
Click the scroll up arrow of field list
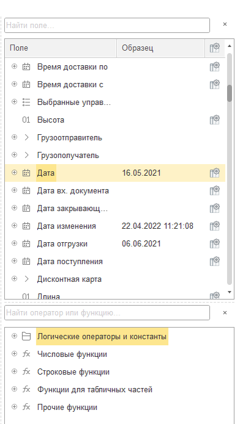[x=230, y=46]
